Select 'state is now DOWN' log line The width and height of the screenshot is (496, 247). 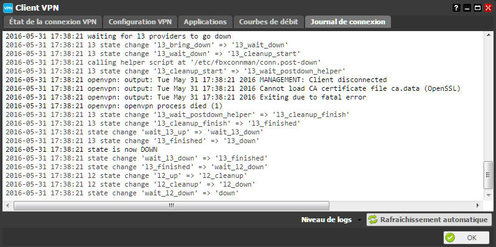[81, 149]
